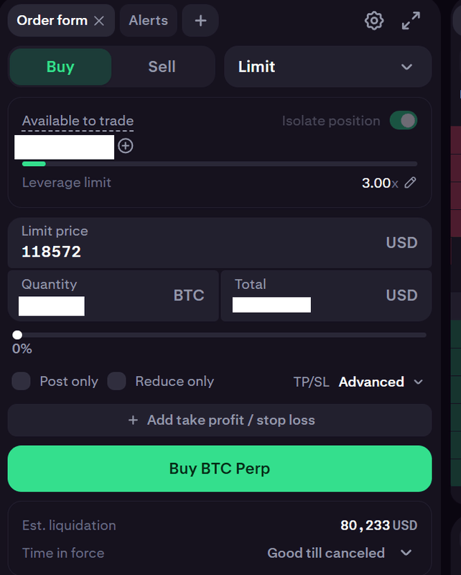The width and height of the screenshot is (461, 575).
Task: Switch to the Alerts tab
Action: pyautogui.click(x=148, y=21)
